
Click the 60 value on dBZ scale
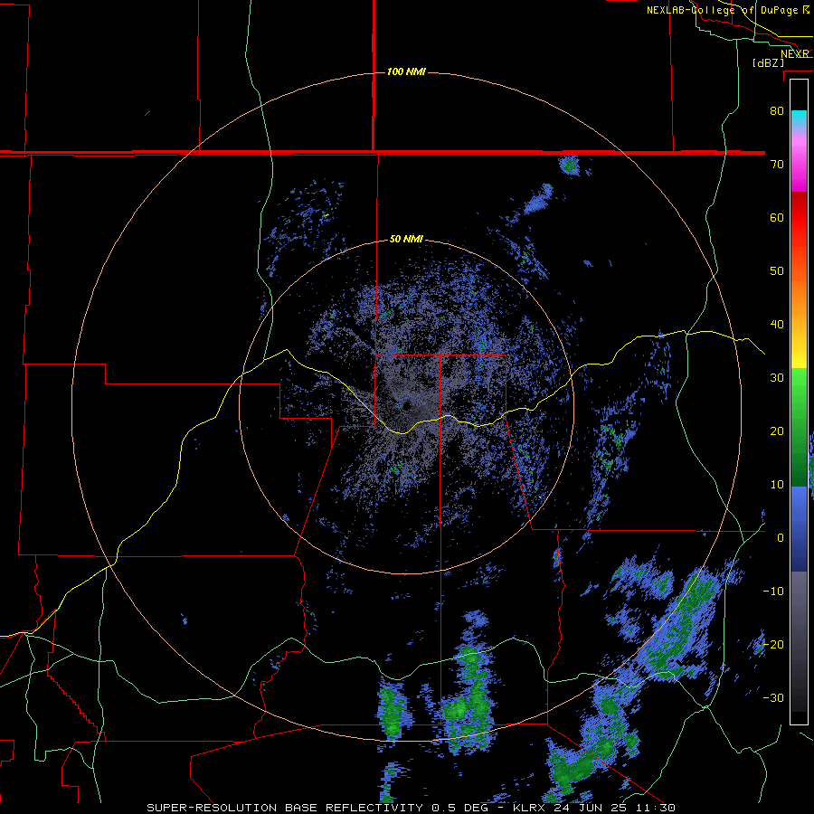[x=777, y=217]
